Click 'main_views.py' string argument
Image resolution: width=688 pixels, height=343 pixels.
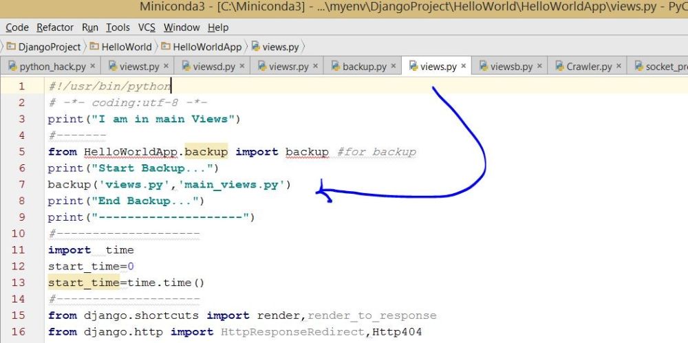pyautogui.click(x=232, y=185)
